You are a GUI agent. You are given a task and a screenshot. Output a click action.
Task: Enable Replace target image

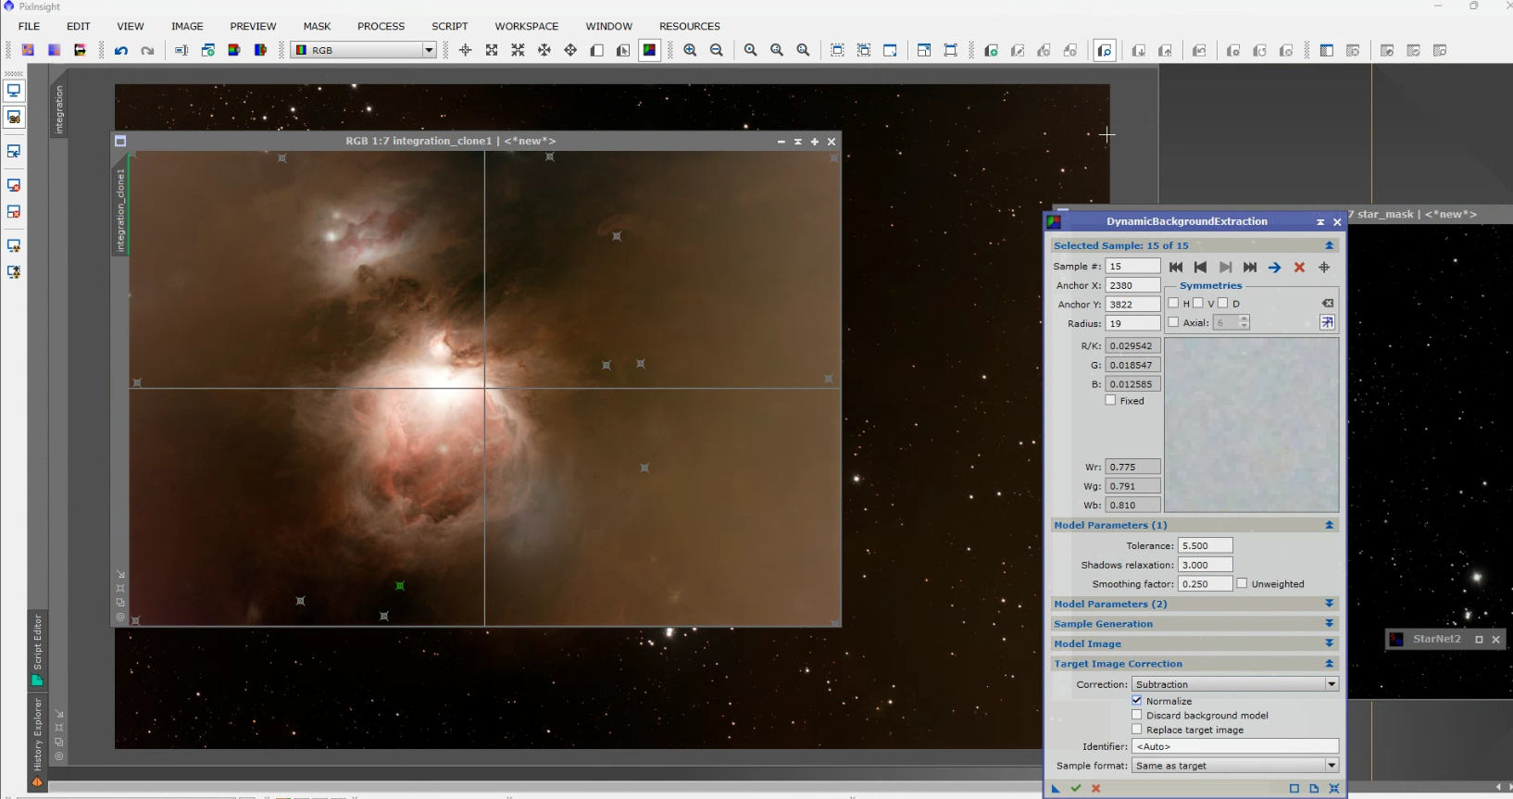(x=1137, y=730)
